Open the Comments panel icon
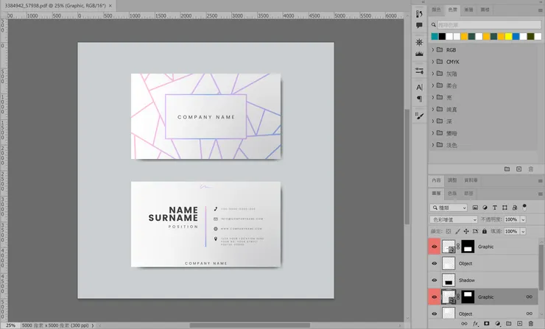Image resolution: width=545 pixels, height=329 pixels. pos(419,25)
